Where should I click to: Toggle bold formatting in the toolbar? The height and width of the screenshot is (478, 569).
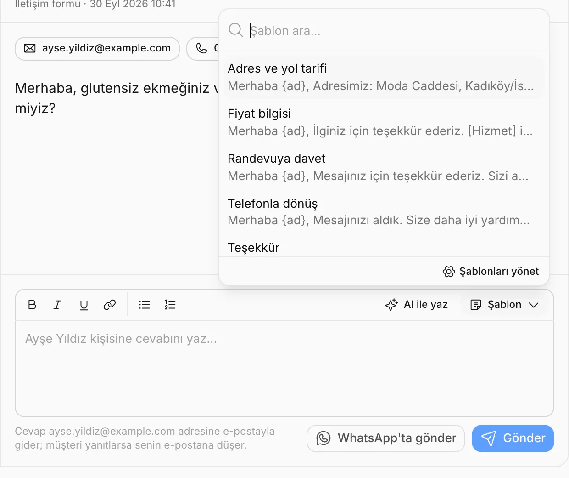click(32, 305)
